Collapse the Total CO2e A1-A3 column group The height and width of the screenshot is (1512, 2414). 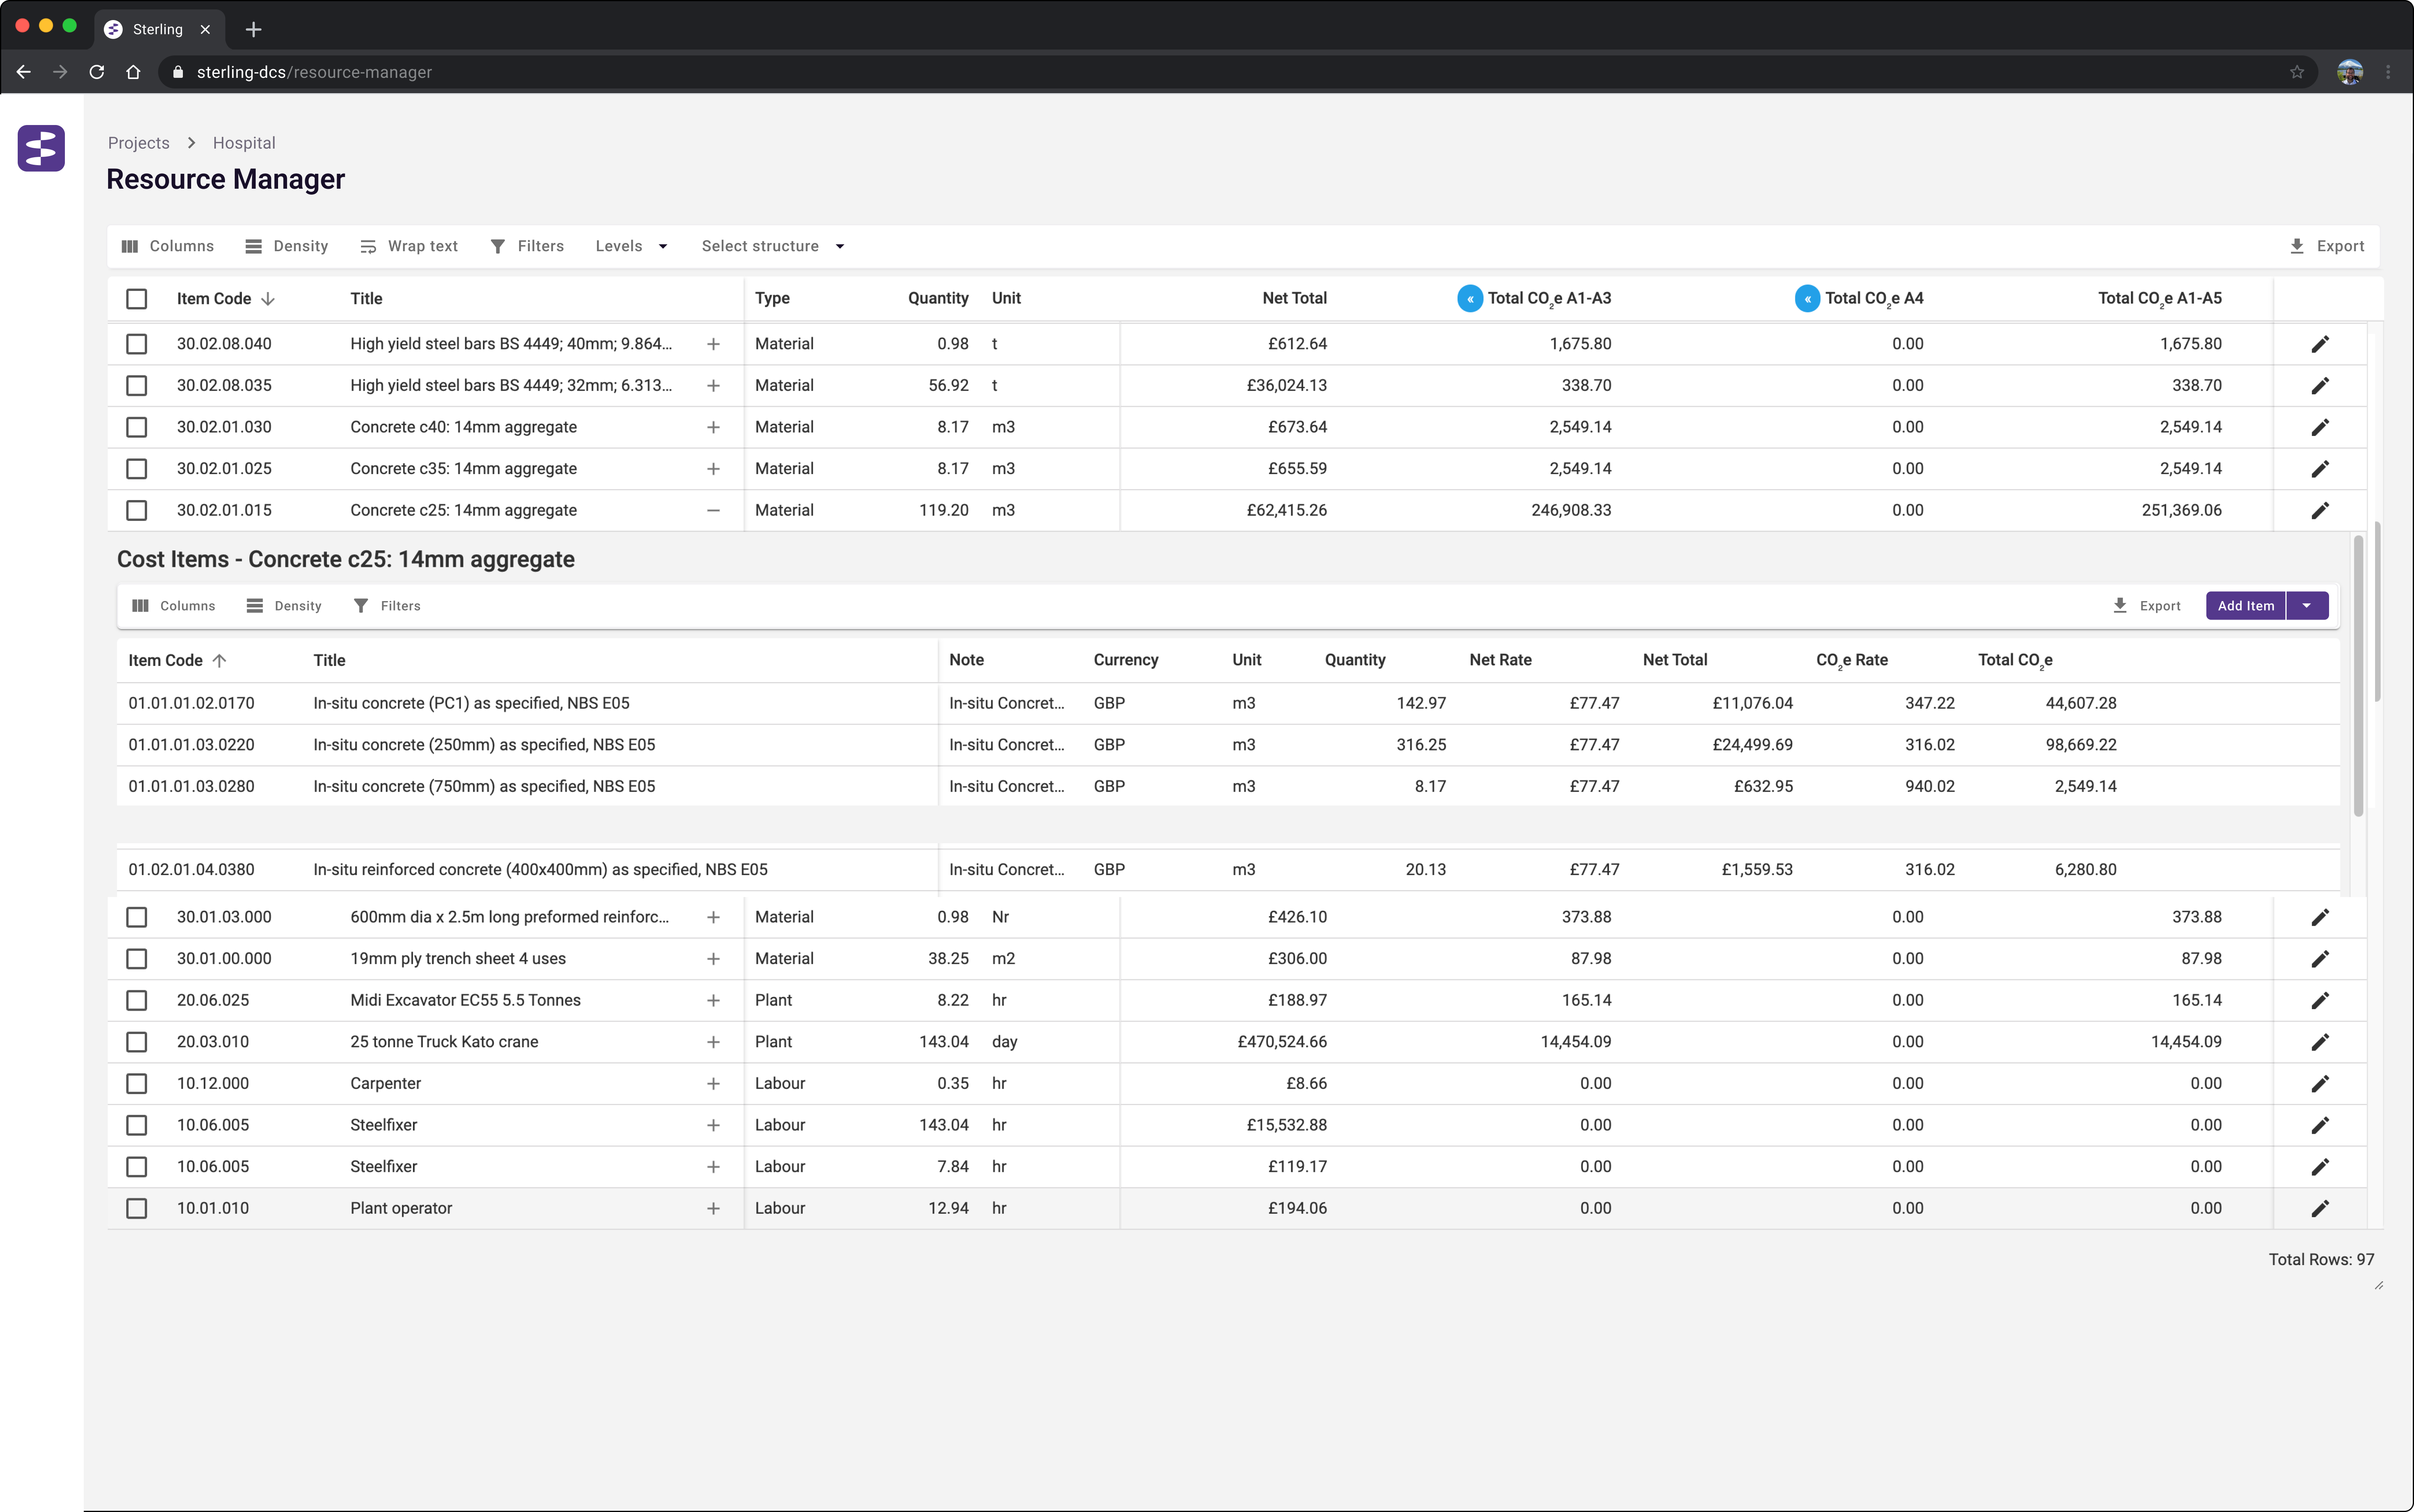pos(1470,298)
